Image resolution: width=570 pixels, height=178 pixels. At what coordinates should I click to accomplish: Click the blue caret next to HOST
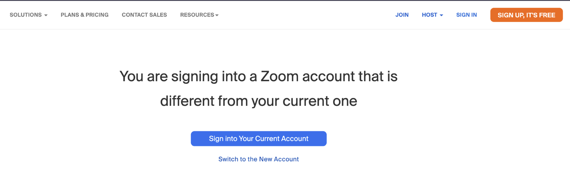[x=441, y=15]
